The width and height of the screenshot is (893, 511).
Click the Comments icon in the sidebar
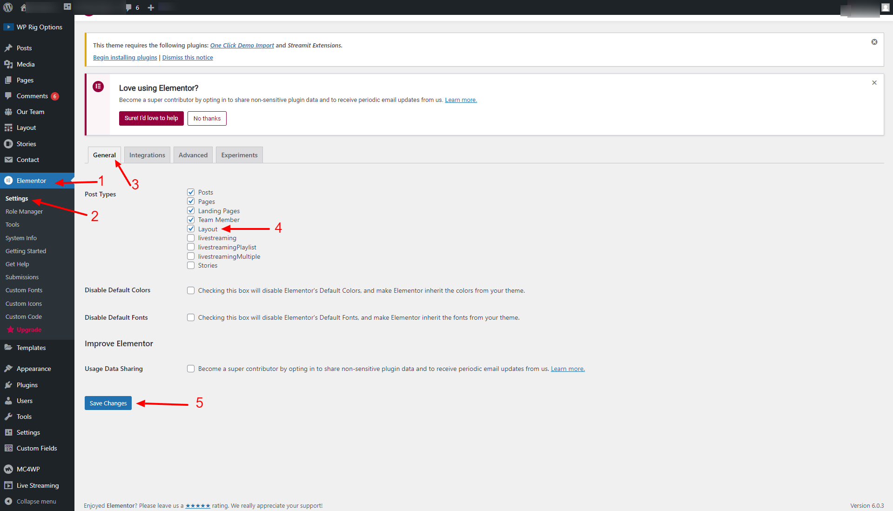coord(8,96)
